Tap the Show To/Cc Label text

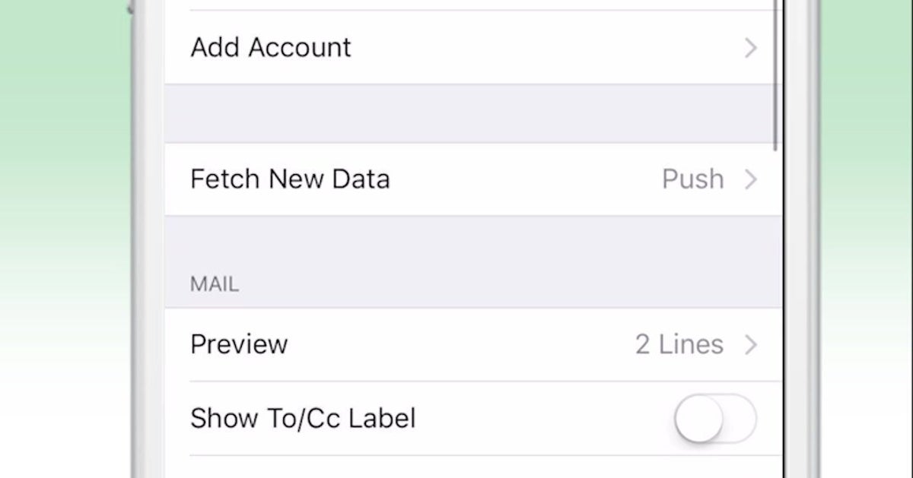coord(303,419)
